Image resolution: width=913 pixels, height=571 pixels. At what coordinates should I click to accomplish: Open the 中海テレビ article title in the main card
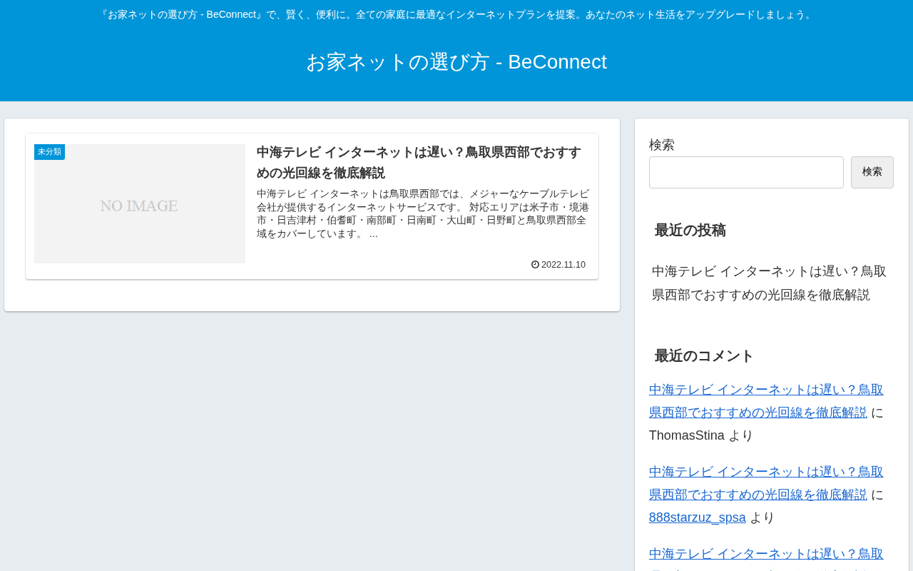pos(419,163)
